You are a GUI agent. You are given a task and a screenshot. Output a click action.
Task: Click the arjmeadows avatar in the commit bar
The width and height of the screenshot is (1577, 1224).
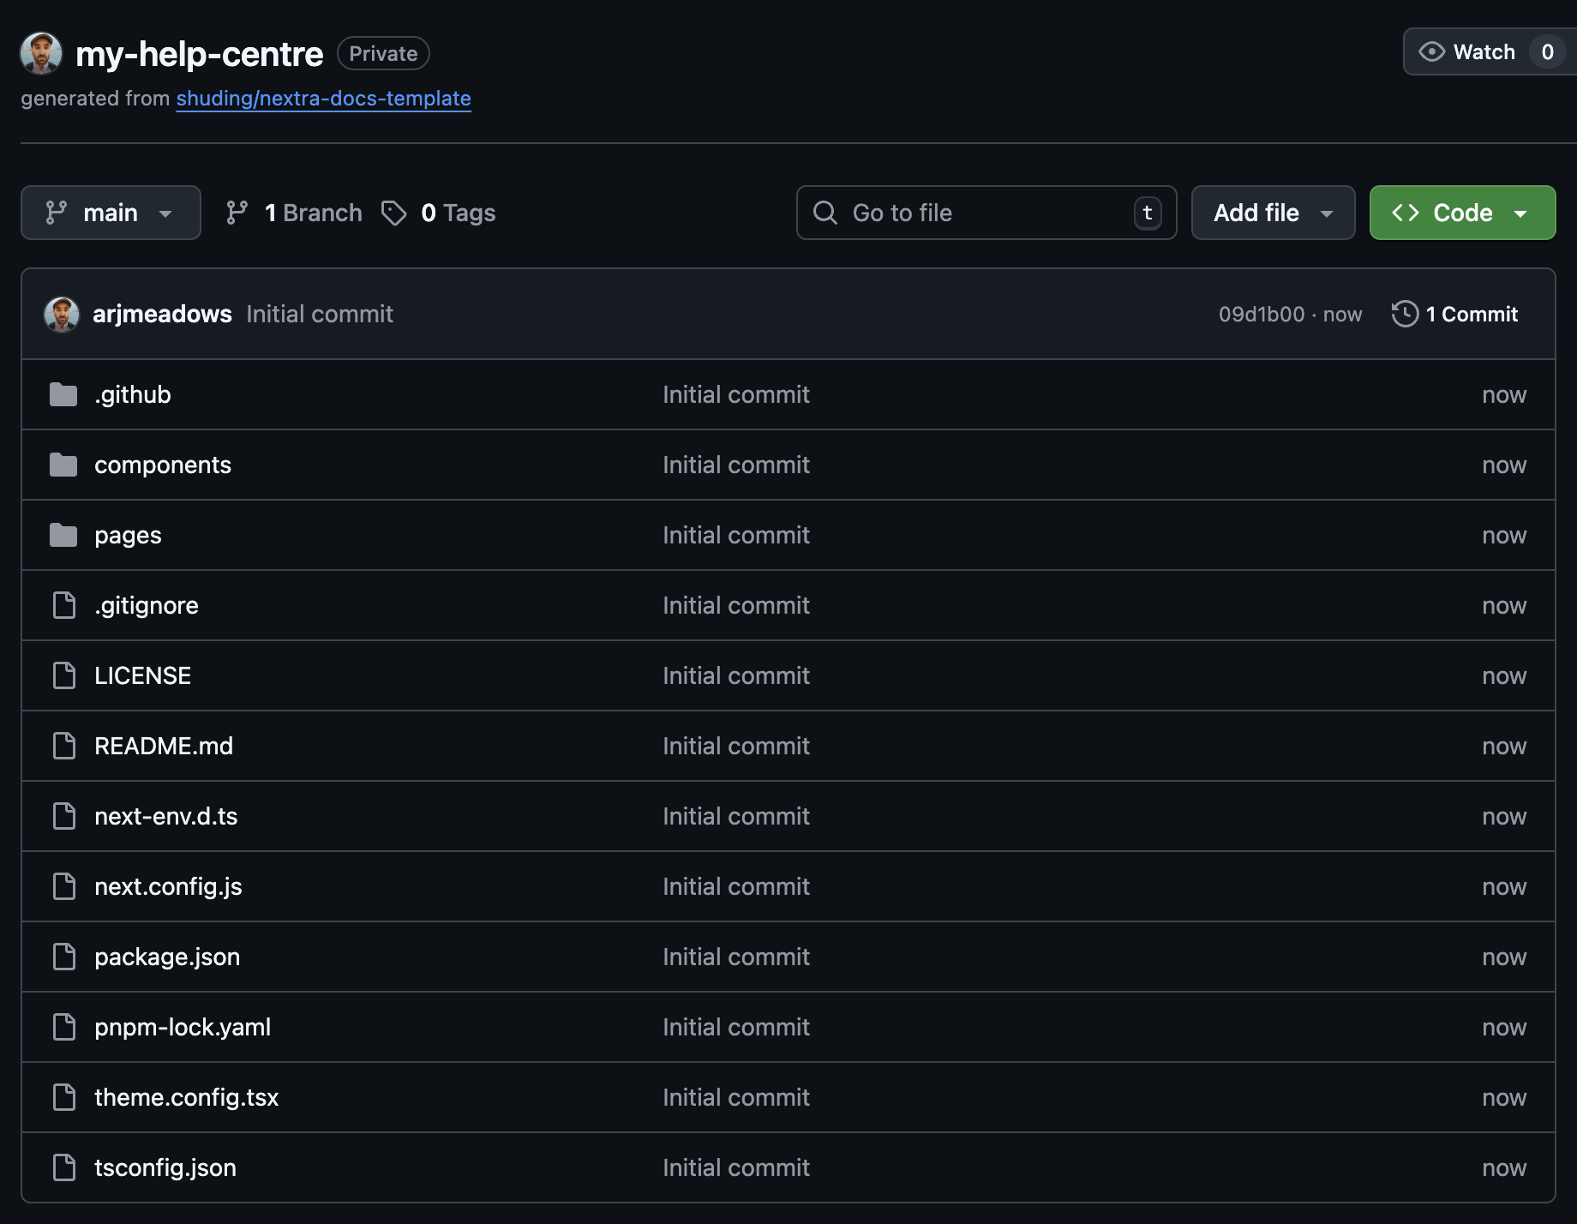(62, 315)
